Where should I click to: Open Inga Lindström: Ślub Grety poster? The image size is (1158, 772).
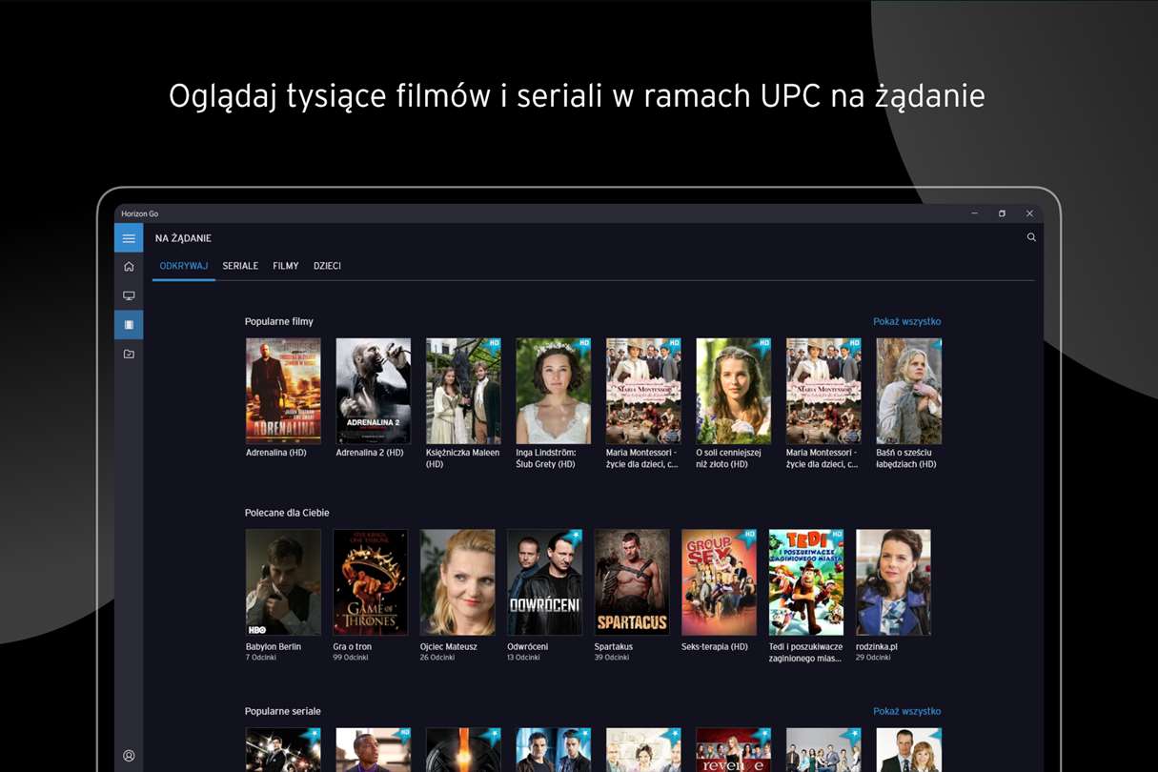point(554,391)
